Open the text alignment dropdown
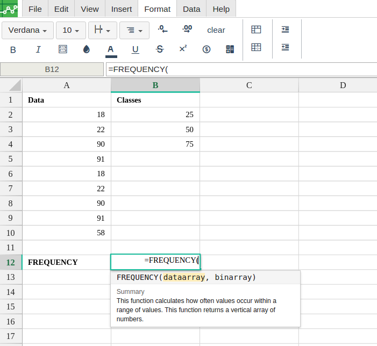Image resolution: width=377 pixels, height=346 pixels. (x=134, y=30)
